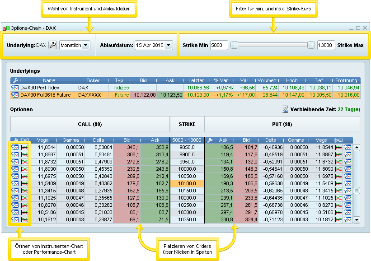Sort Underlyings by the Name column
371x261 pixels.
pyautogui.click(x=49, y=80)
